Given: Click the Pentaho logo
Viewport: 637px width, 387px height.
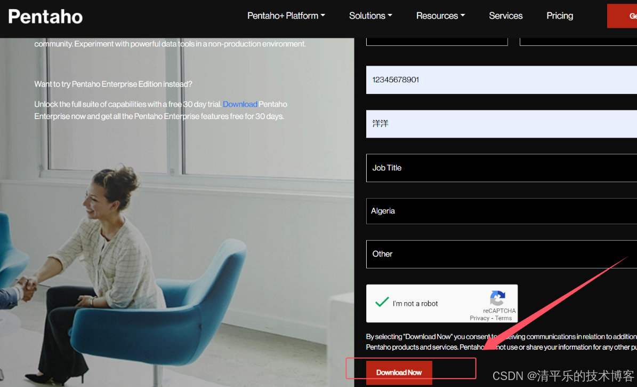Looking at the screenshot, I should [45, 17].
